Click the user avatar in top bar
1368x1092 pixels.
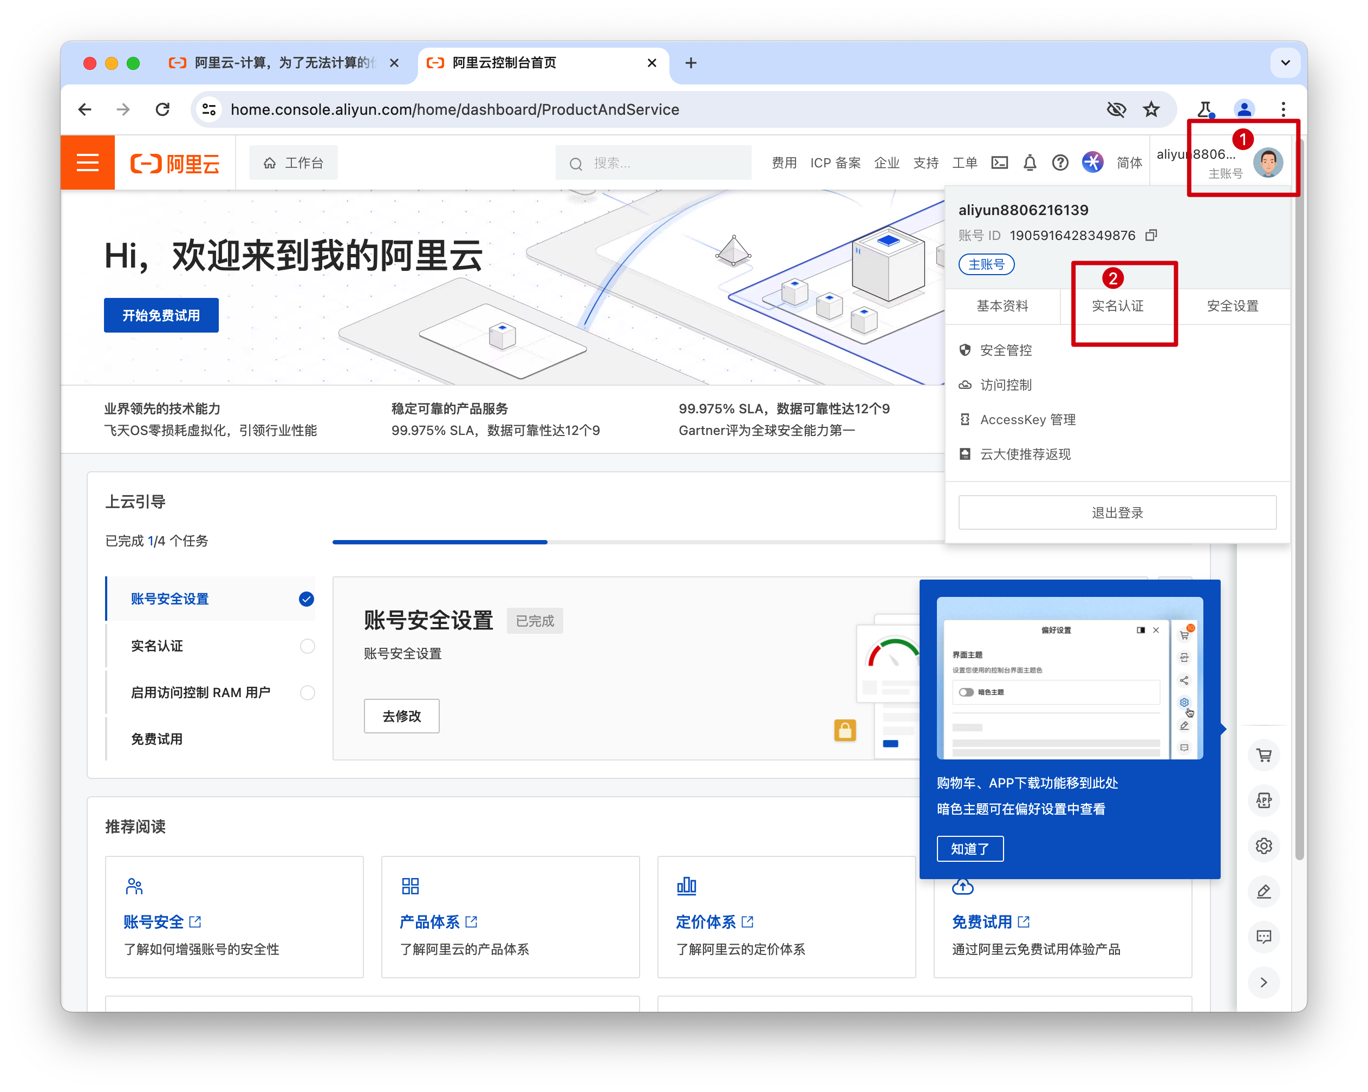point(1268,163)
